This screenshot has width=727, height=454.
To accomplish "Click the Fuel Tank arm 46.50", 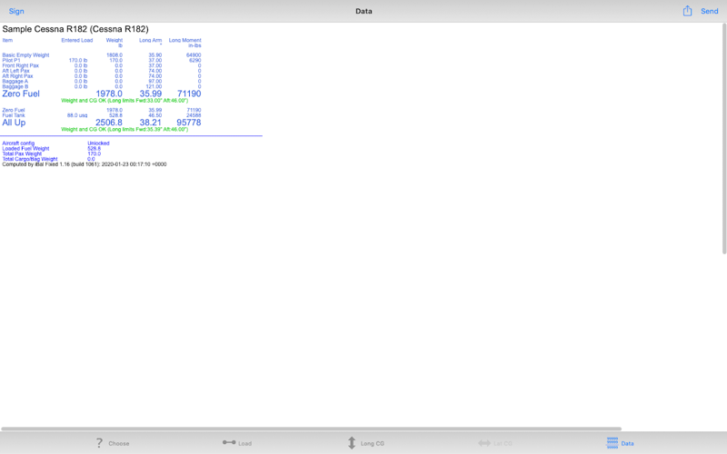I will point(154,115).
